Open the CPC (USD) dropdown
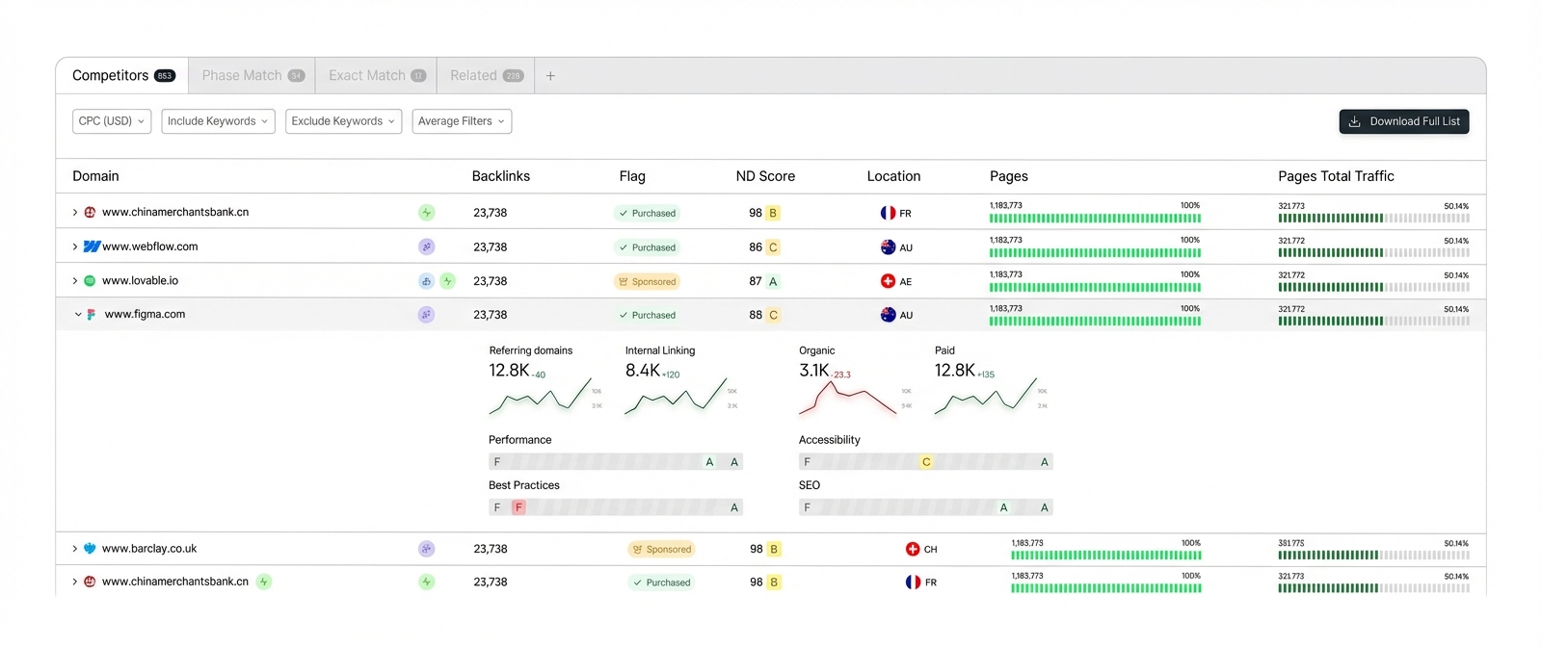The width and height of the screenshot is (1542, 647). tap(111, 121)
